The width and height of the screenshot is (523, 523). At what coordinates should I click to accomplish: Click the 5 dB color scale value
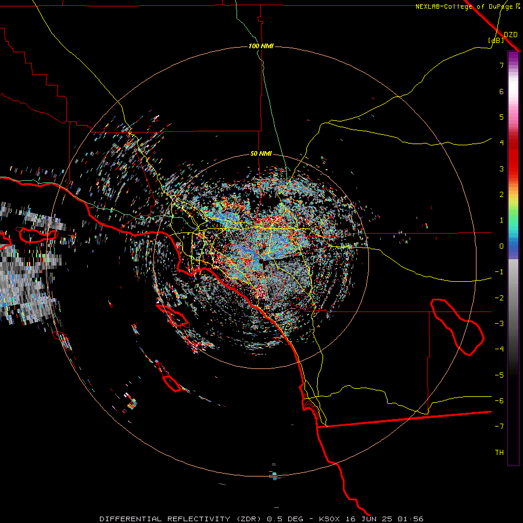[x=501, y=117]
